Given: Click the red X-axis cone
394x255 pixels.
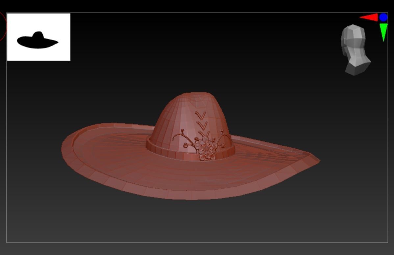Looking at the screenshot, I should [x=369, y=17].
